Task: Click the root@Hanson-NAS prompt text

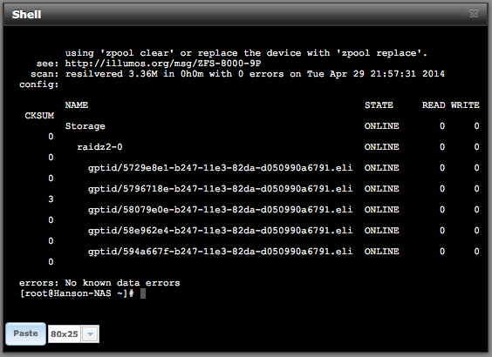Action: coord(77,293)
